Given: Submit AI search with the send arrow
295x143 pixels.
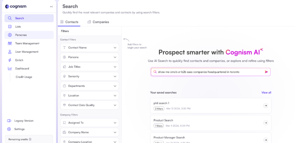Looking at the screenshot, I should click(266, 72).
